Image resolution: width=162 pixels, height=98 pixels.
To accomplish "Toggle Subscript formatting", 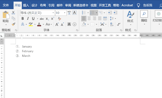I will [x=47, y=19].
